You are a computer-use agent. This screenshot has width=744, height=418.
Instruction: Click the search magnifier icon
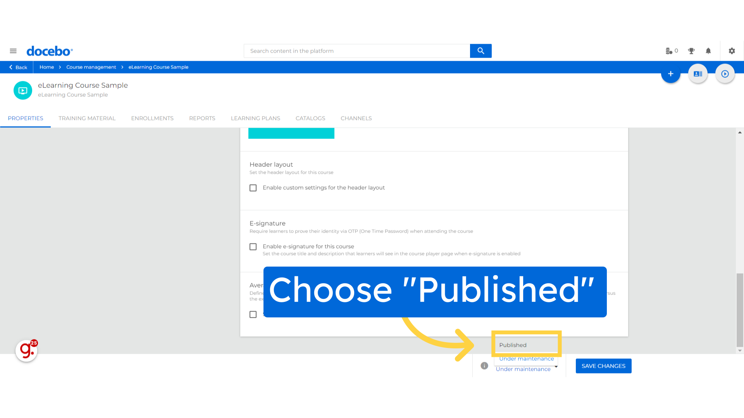click(480, 51)
